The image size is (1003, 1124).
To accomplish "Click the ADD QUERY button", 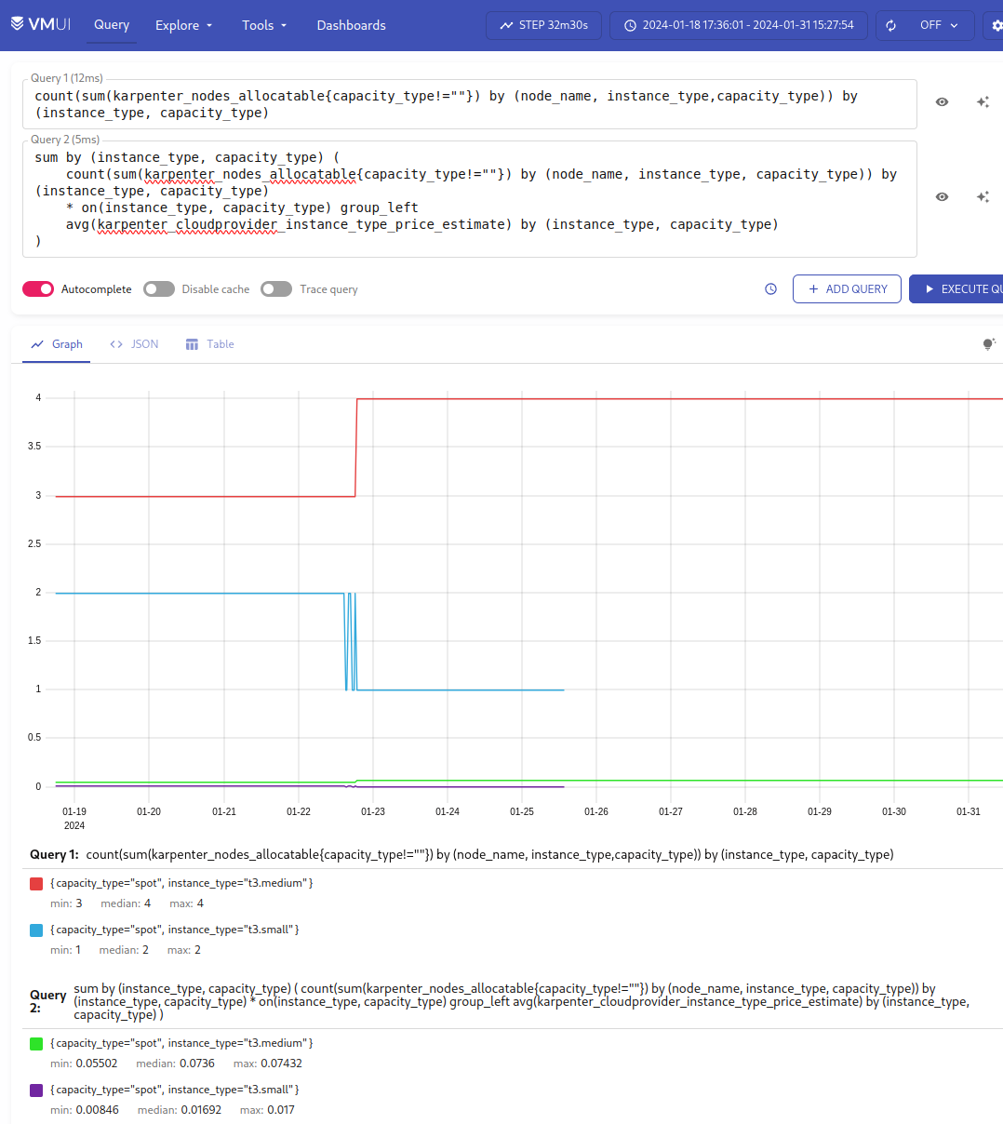I will click(x=847, y=289).
